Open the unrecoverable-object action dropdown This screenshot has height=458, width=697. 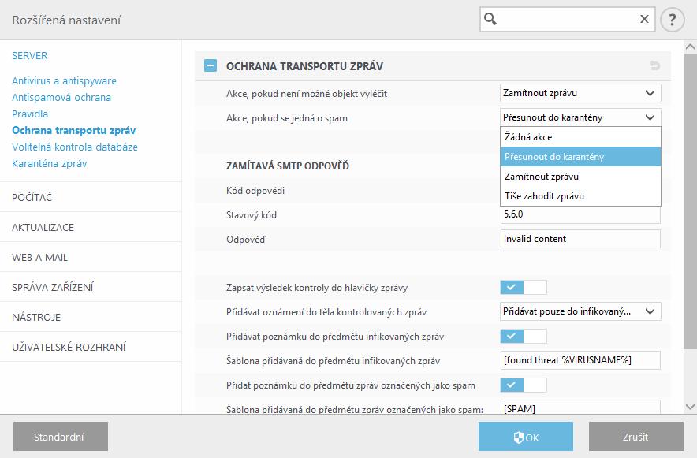tap(580, 93)
